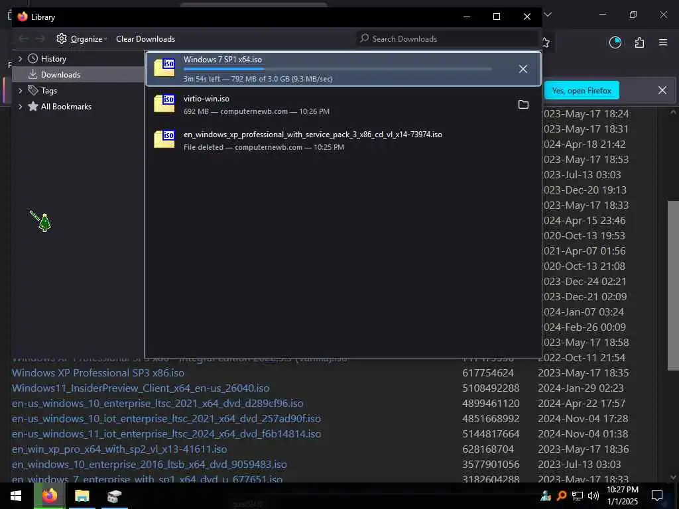Click Clear Downloads
This screenshot has width=679, height=509.
pyautogui.click(x=145, y=38)
